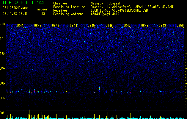
Task: Click the 0646 time marker
Action: click(x=109, y=26)
